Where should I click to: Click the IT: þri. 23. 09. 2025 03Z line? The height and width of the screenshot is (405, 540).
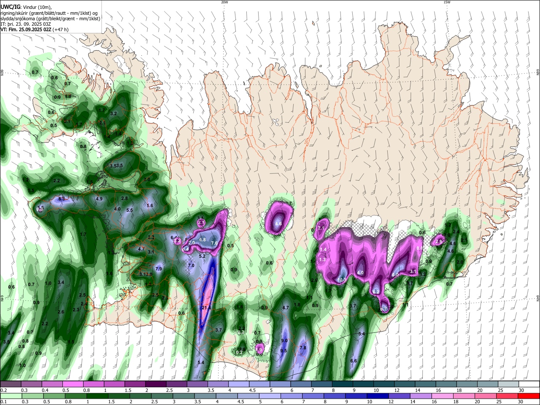coord(25,24)
